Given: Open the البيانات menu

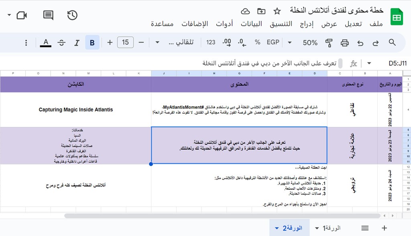Looking at the screenshot, I should coord(251,24).
